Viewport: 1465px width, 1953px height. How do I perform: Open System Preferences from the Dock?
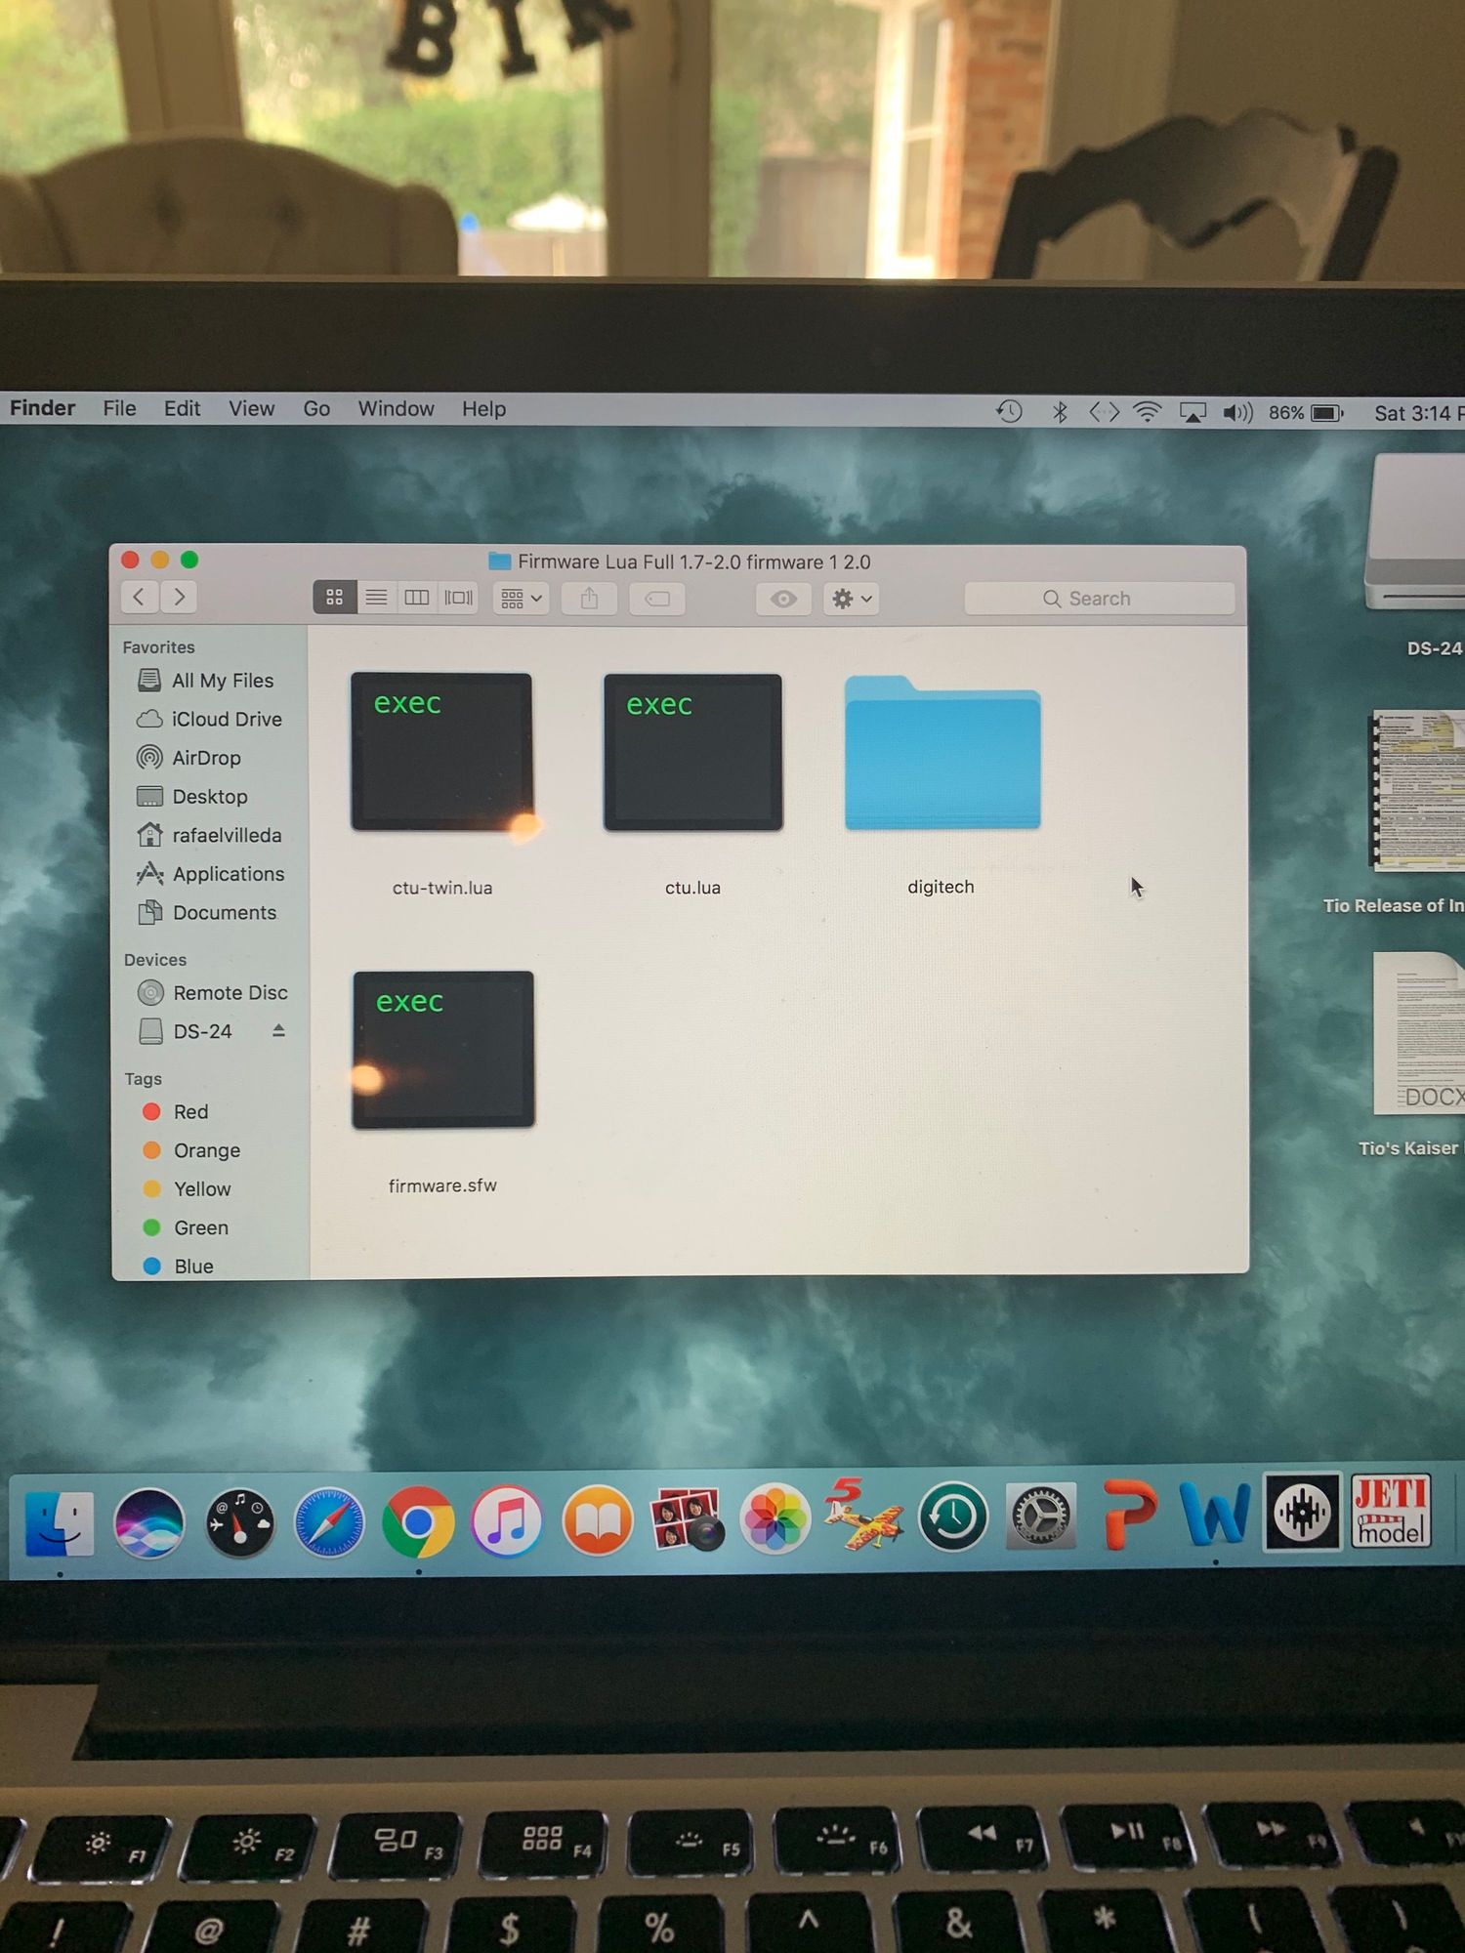[x=1041, y=1516]
